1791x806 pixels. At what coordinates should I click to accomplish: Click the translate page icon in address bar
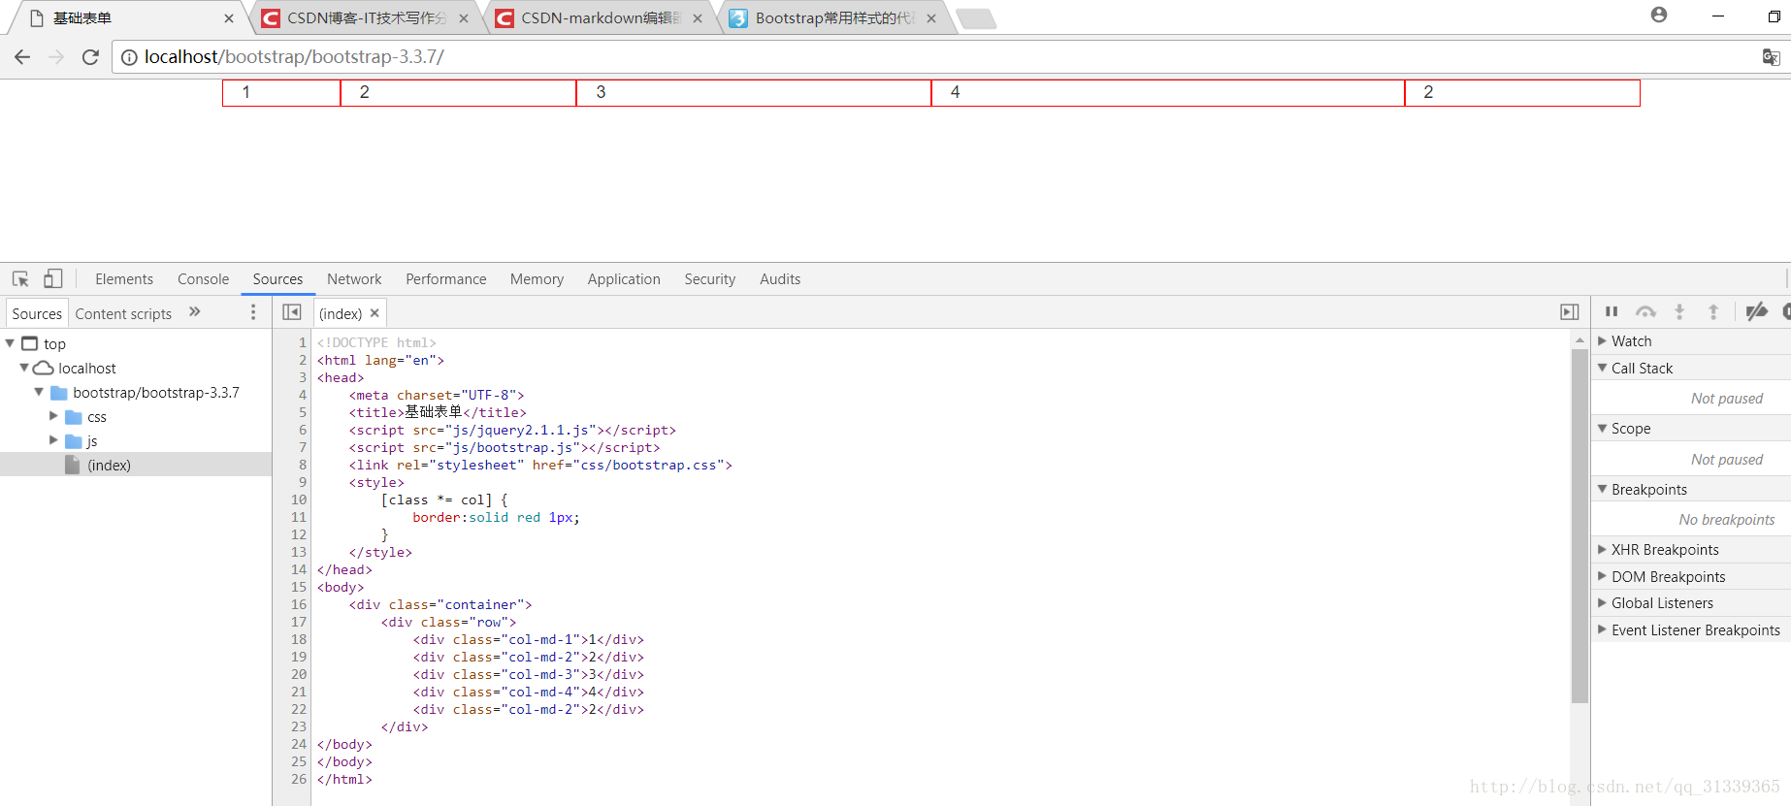[x=1771, y=57]
